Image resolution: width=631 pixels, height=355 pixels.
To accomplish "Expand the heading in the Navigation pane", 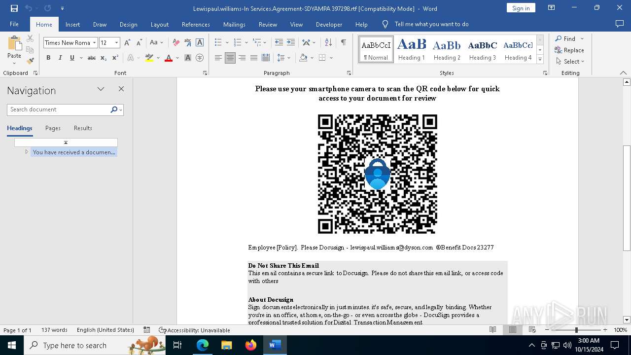I will click(27, 152).
